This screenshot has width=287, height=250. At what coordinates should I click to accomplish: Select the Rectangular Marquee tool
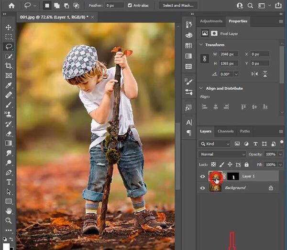pos(9,37)
